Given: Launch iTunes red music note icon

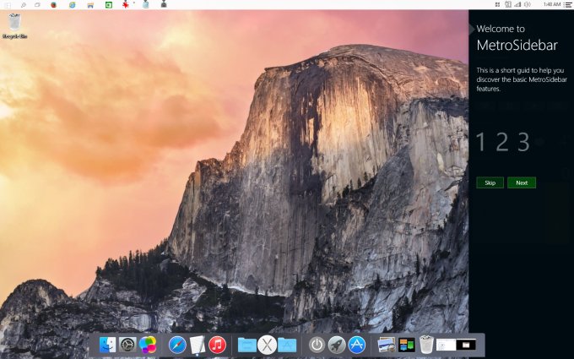Looking at the screenshot, I should (x=218, y=345).
